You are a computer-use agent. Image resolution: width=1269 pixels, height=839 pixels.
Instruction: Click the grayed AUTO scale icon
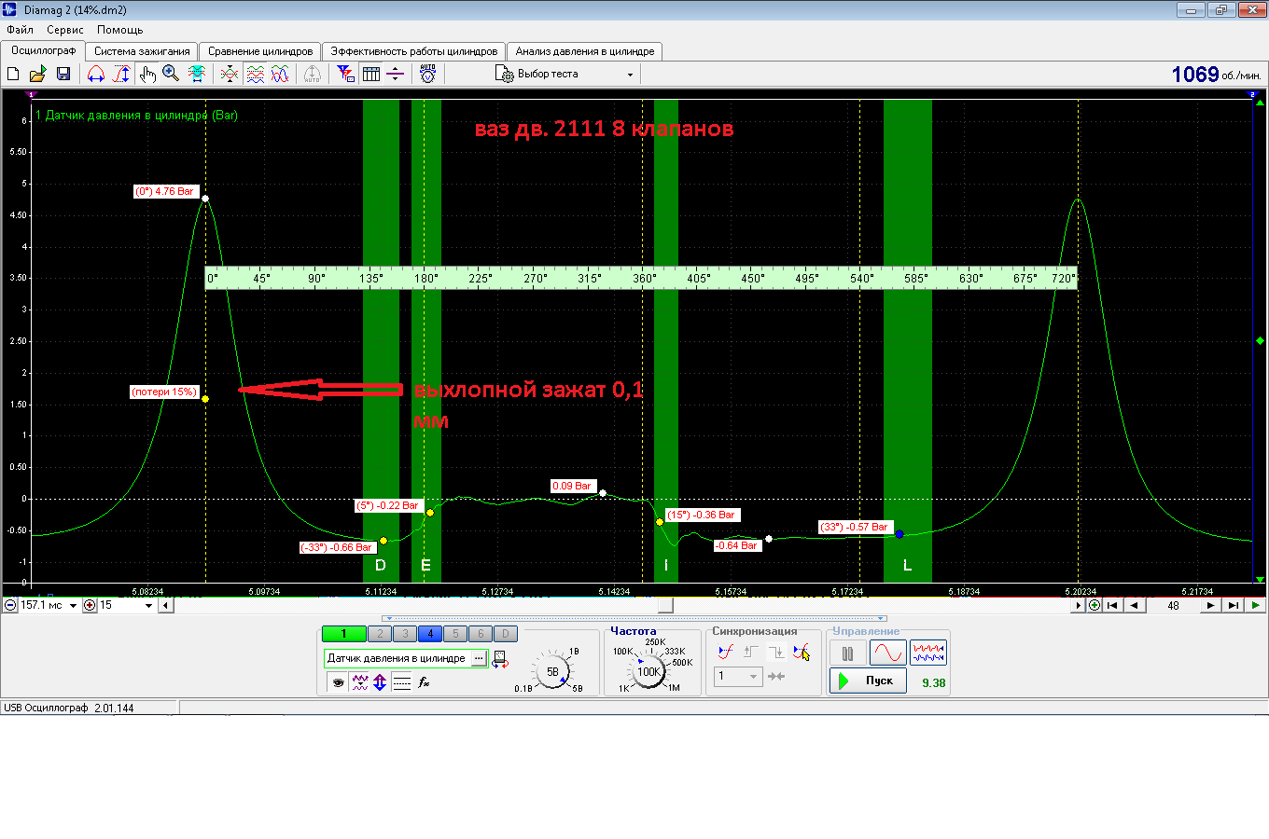(x=313, y=74)
